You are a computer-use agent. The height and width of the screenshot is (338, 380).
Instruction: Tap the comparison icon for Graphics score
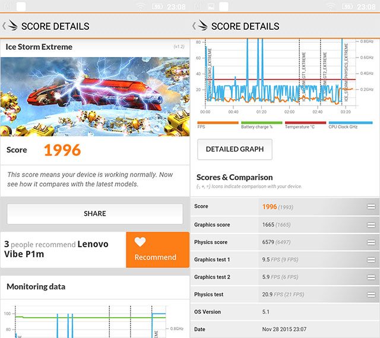point(371,225)
